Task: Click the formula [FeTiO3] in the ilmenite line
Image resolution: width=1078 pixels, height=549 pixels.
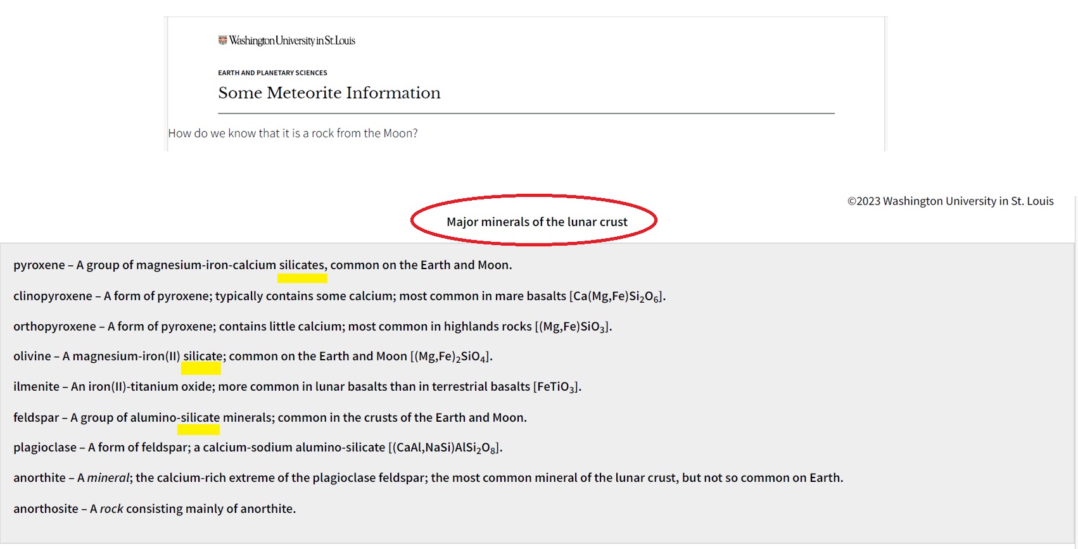Action: tap(557, 387)
